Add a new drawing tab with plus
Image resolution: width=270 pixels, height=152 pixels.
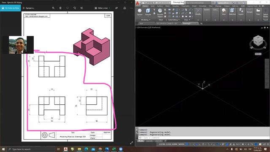pyautogui.click(x=201, y=24)
